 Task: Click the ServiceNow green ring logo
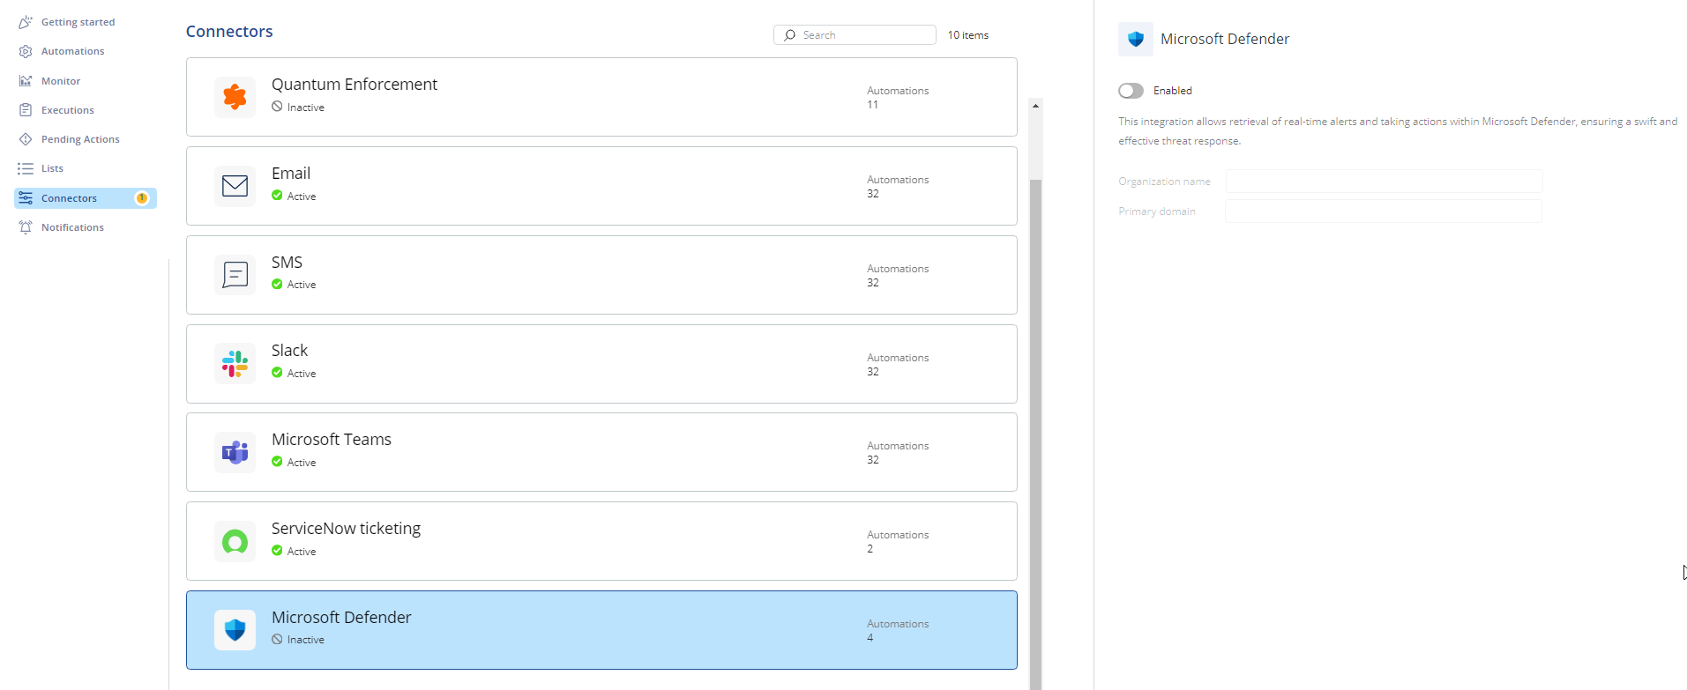235,541
